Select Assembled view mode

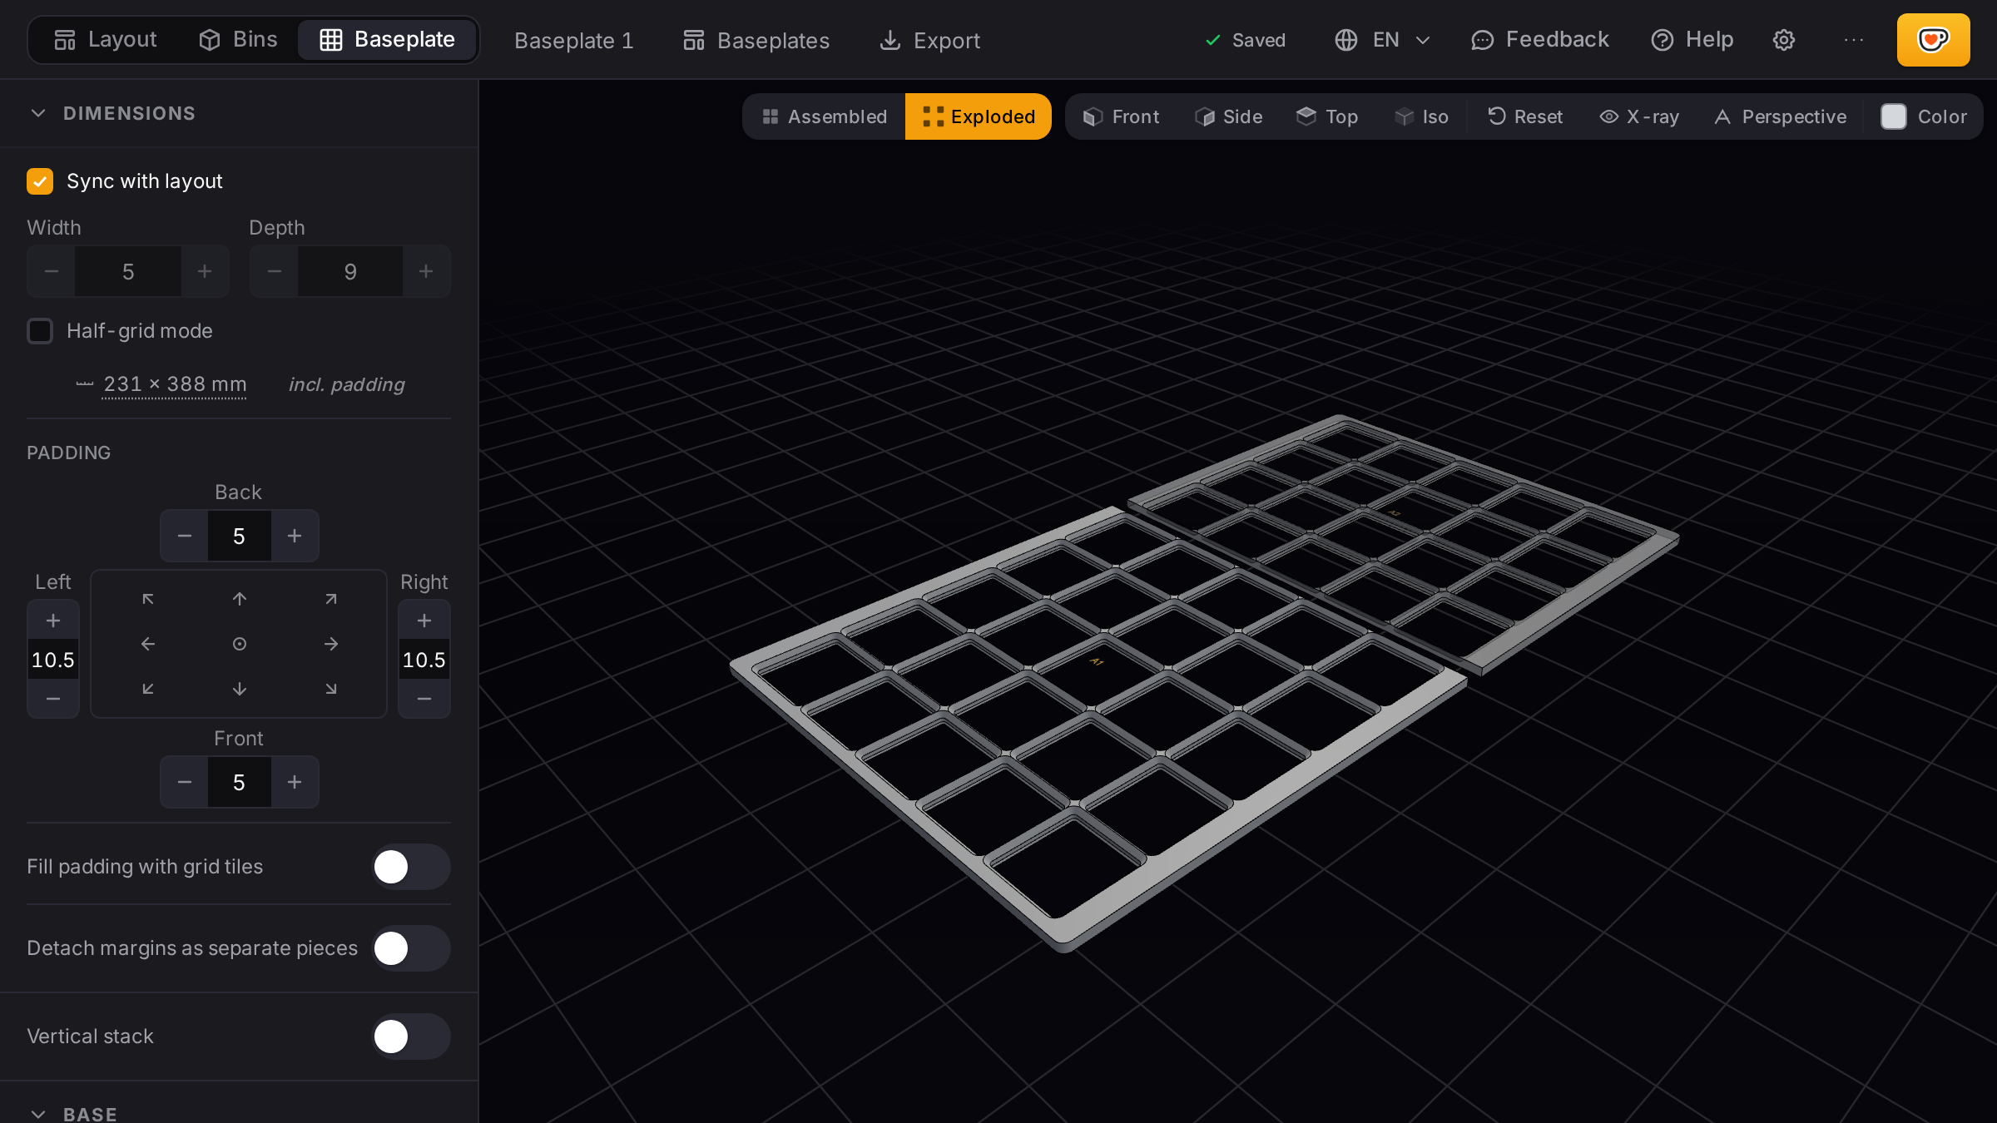(825, 116)
